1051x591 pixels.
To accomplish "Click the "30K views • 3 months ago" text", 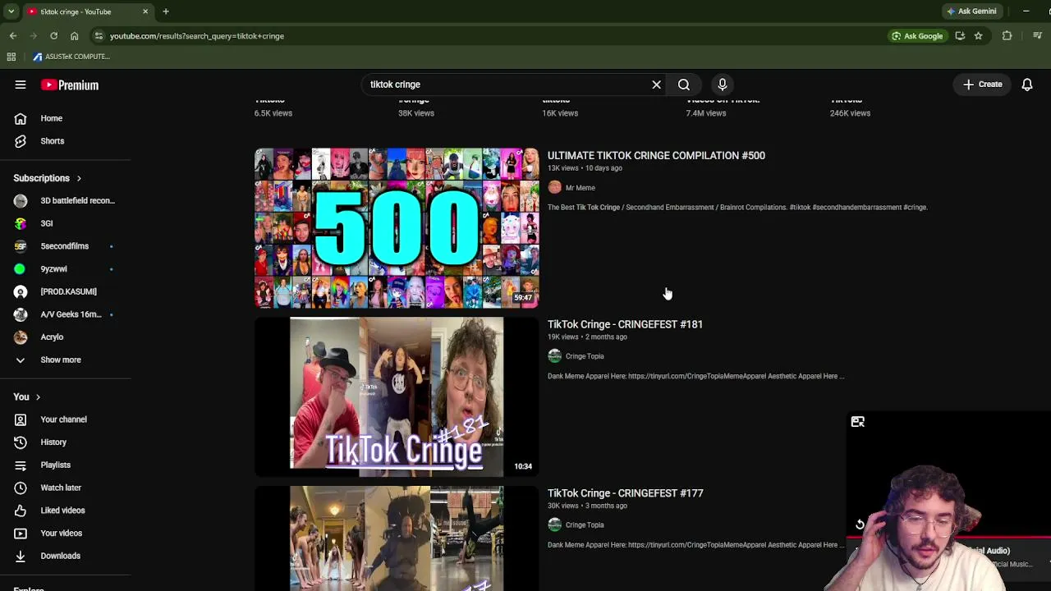I will point(587,506).
